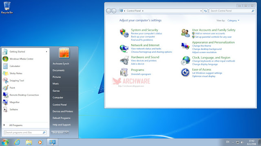Viewport: 261px width, 146px height.
Task: Open Windows Explorer from the taskbar
Action: 29,142
